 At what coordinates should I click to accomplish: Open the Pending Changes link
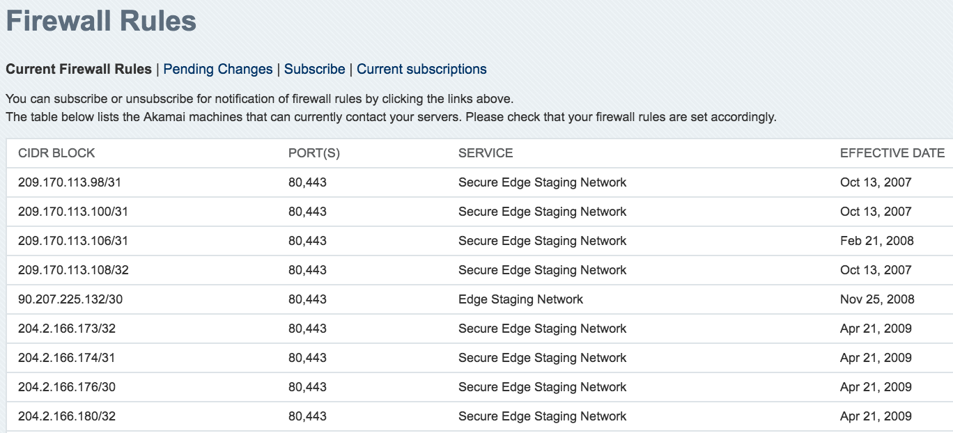pos(218,70)
